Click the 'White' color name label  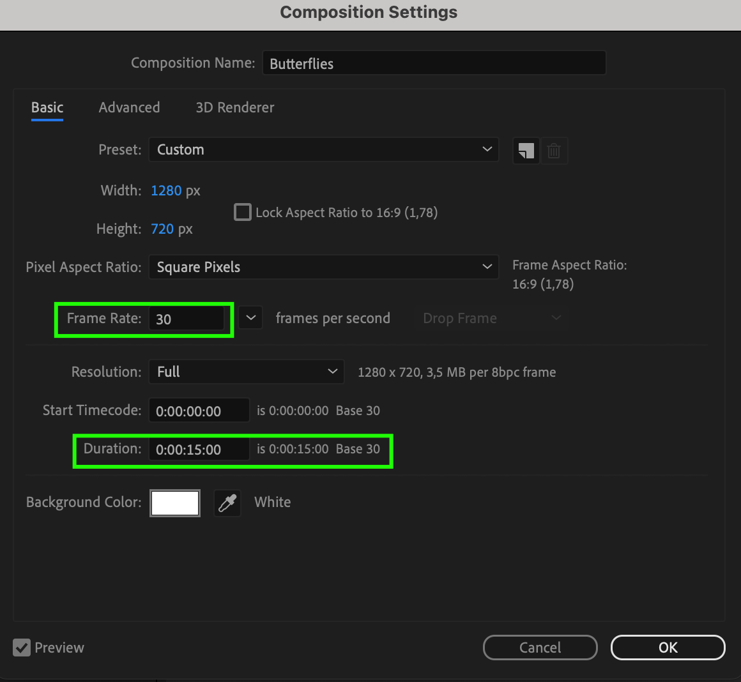273,502
